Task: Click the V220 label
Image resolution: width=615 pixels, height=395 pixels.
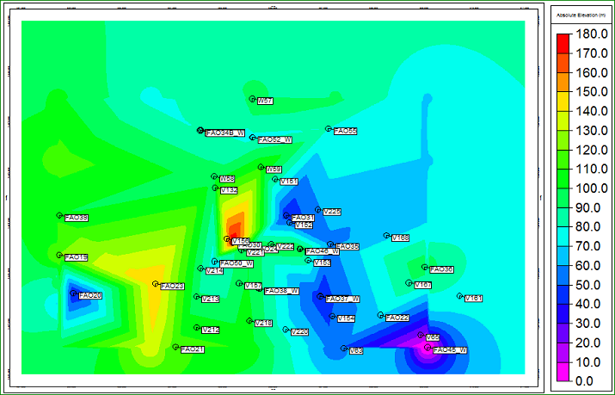Action: [x=299, y=332]
